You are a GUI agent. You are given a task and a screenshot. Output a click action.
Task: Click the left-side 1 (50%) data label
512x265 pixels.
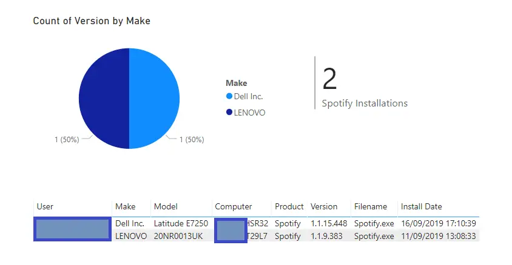click(67, 140)
